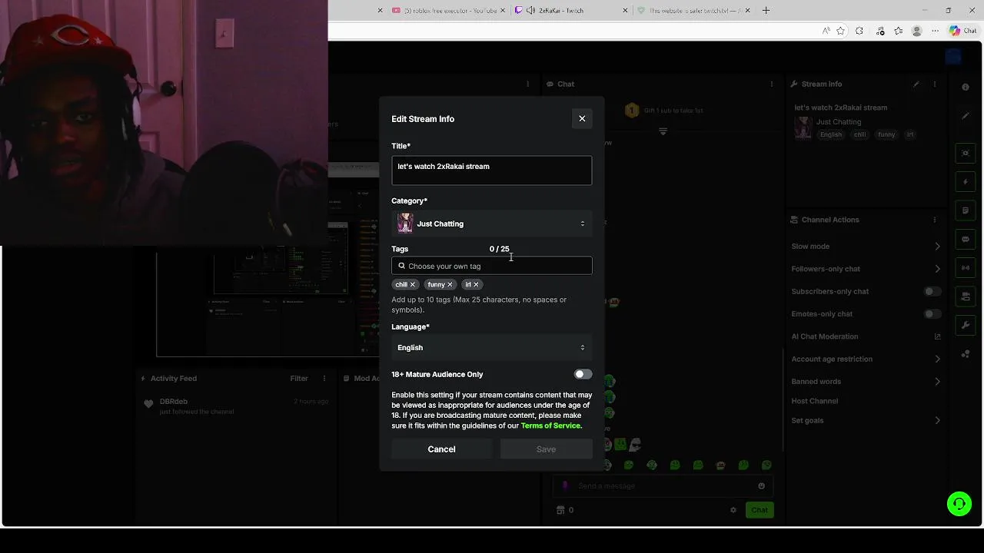Open a new browser tab

tap(766, 11)
